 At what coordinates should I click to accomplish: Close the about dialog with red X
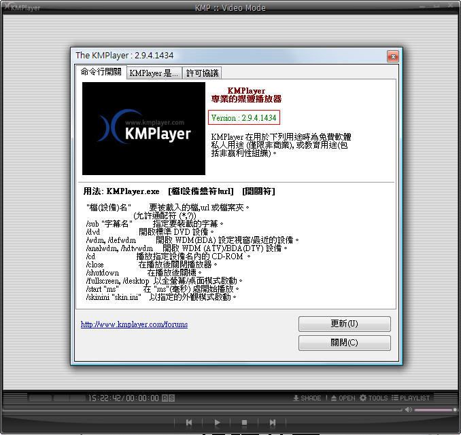pos(393,56)
